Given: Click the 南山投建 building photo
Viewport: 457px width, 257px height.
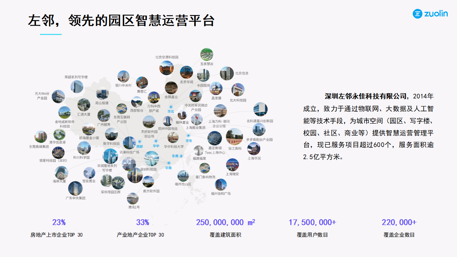Looking at the screenshot, I should [x=102, y=94].
